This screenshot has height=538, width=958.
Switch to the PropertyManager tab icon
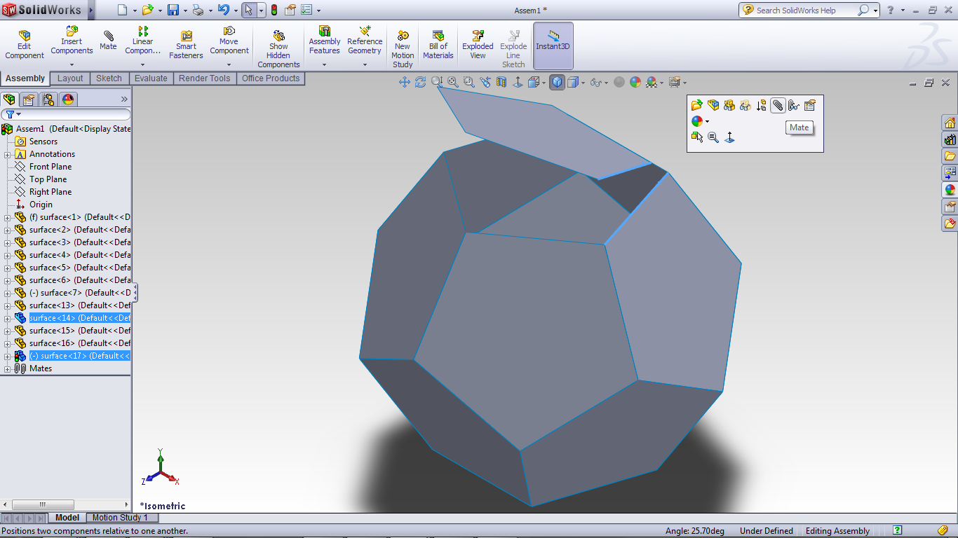coord(29,99)
